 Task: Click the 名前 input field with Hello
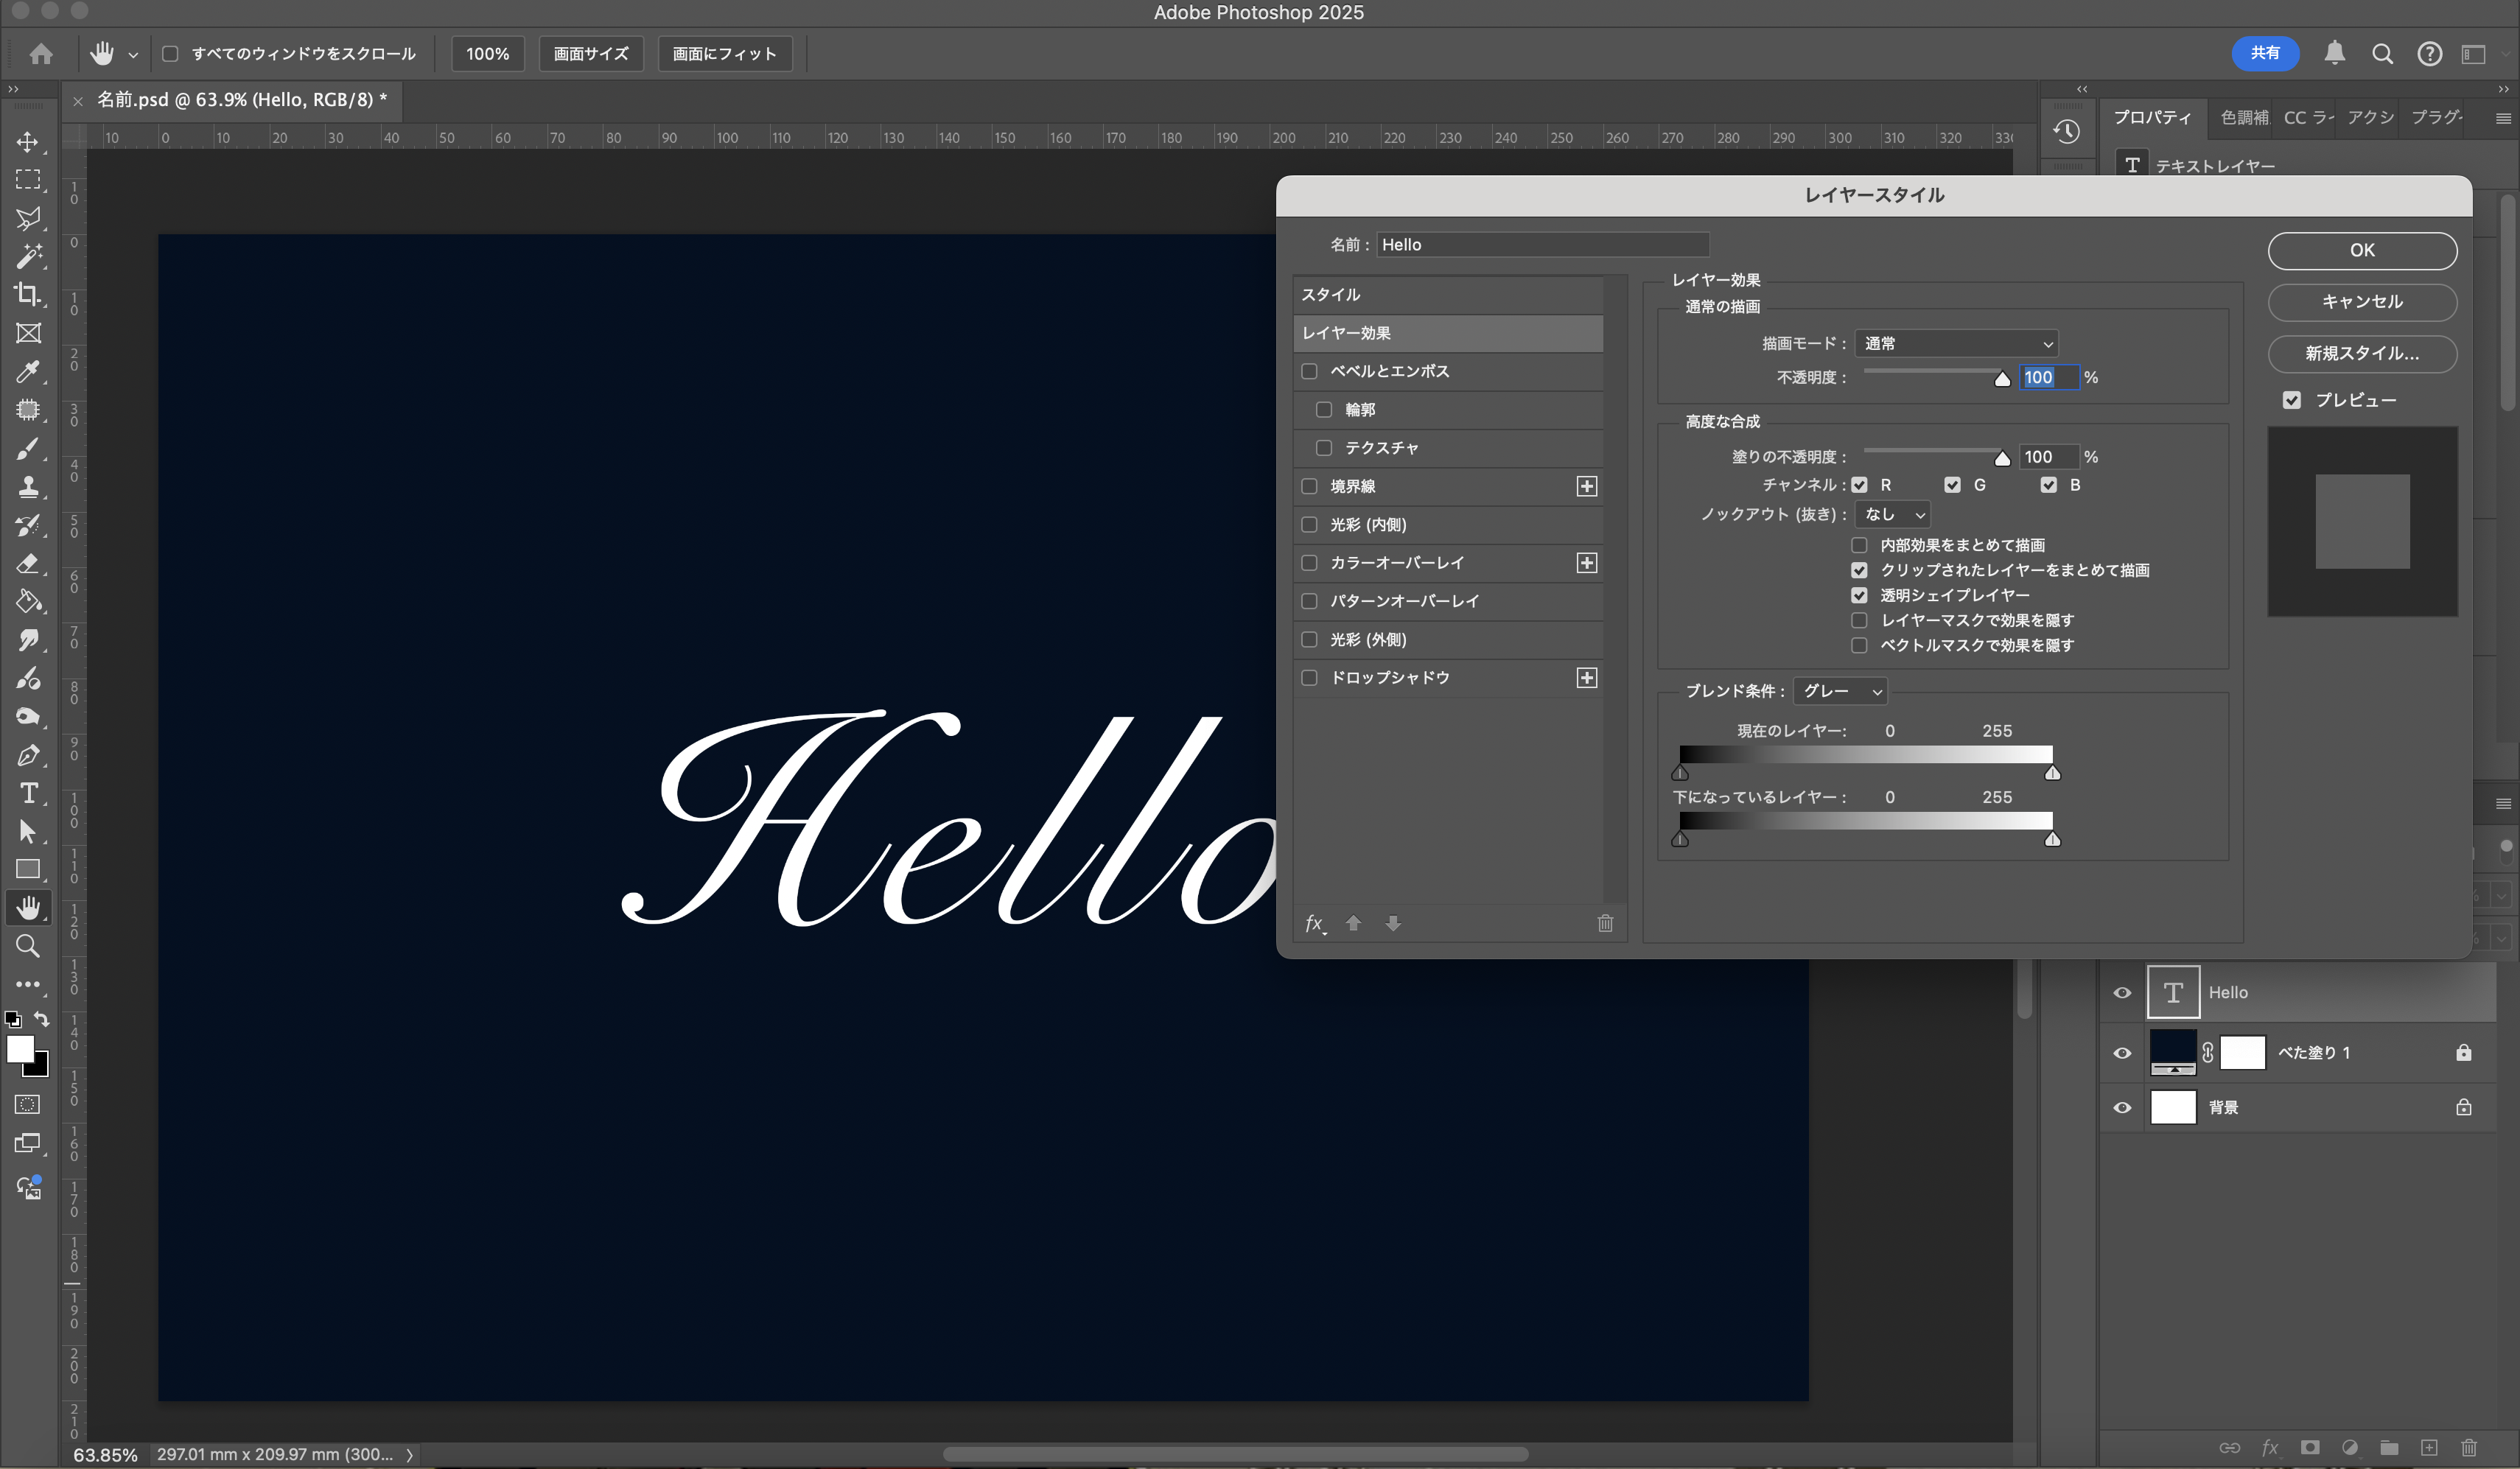(1543, 245)
